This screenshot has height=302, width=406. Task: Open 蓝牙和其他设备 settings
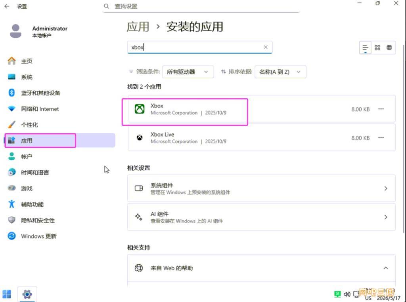pyautogui.click(x=60, y=93)
